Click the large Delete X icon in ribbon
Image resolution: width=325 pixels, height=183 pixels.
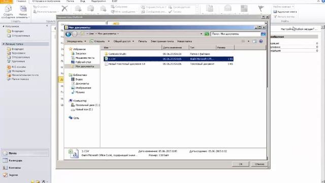point(64,9)
